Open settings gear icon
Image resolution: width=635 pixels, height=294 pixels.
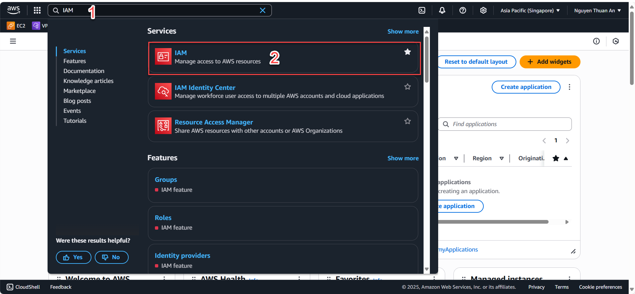(x=483, y=10)
